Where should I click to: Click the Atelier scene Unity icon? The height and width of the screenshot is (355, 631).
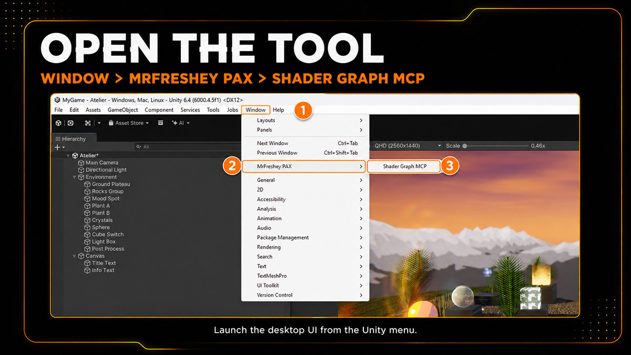(x=75, y=156)
